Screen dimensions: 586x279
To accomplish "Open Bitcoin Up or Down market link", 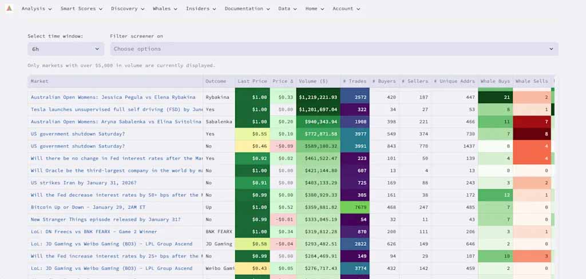I will [88, 207].
